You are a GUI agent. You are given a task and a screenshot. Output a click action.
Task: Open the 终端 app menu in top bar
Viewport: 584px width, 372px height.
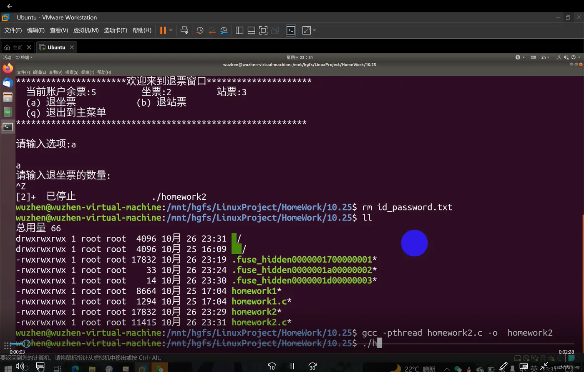pos(24,57)
